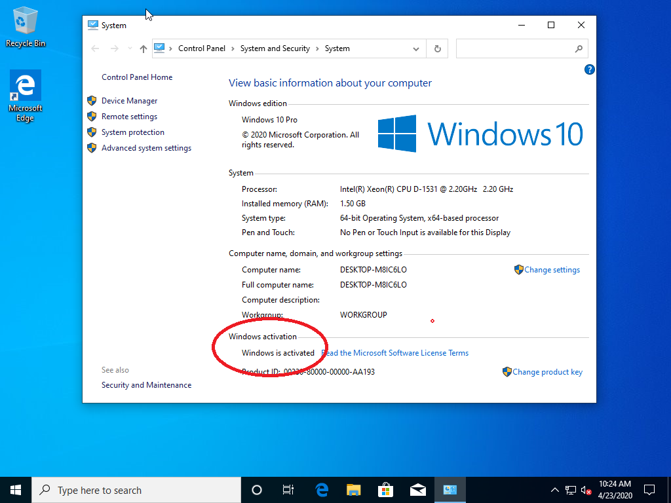Click shield icon next to Change product key

[507, 372]
